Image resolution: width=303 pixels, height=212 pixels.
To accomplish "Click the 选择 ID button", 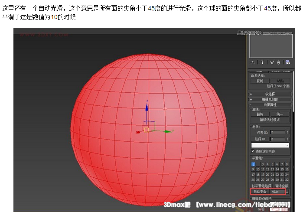I will coord(260,139).
